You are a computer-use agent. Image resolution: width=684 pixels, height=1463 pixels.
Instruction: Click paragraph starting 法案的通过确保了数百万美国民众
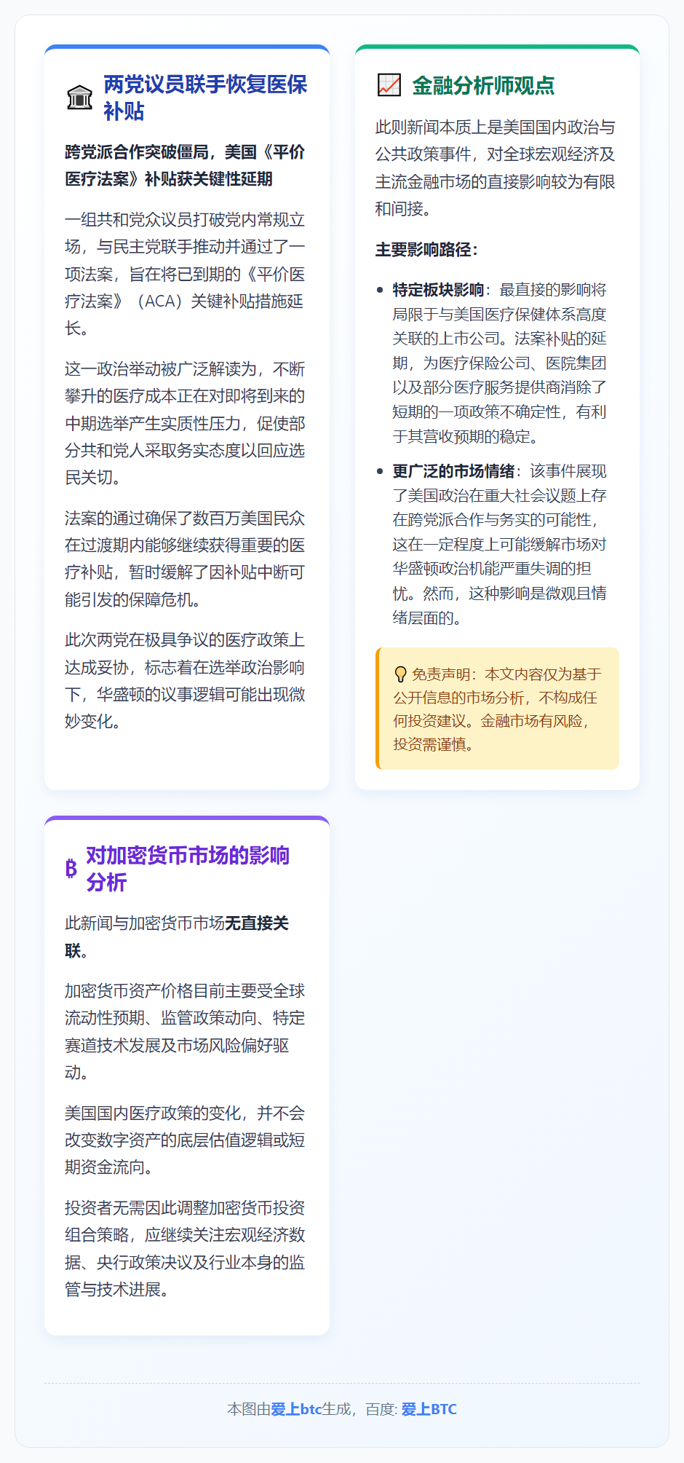[185, 559]
